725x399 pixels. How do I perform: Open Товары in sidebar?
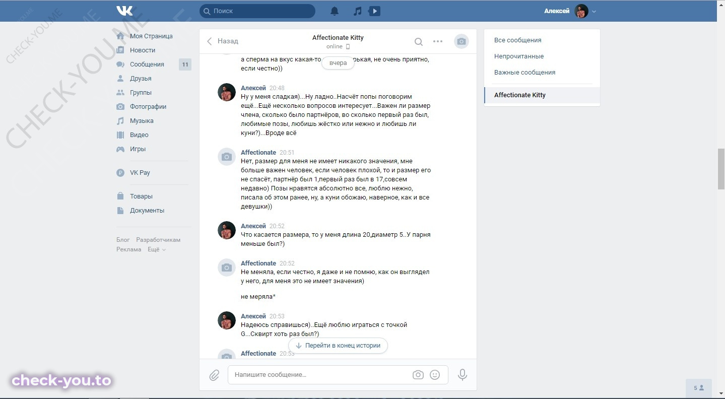141,196
